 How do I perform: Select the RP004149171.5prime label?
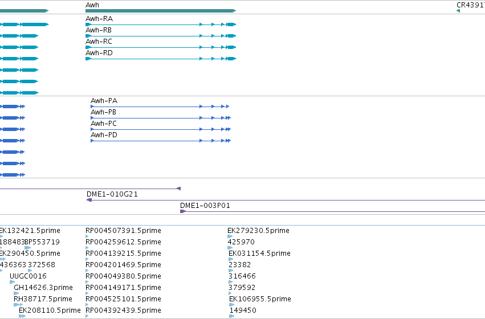click(x=124, y=288)
